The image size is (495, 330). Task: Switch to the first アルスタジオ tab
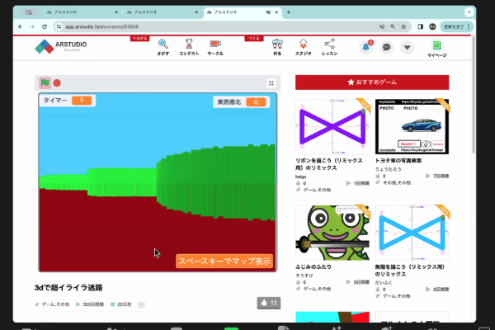pos(78,12)
